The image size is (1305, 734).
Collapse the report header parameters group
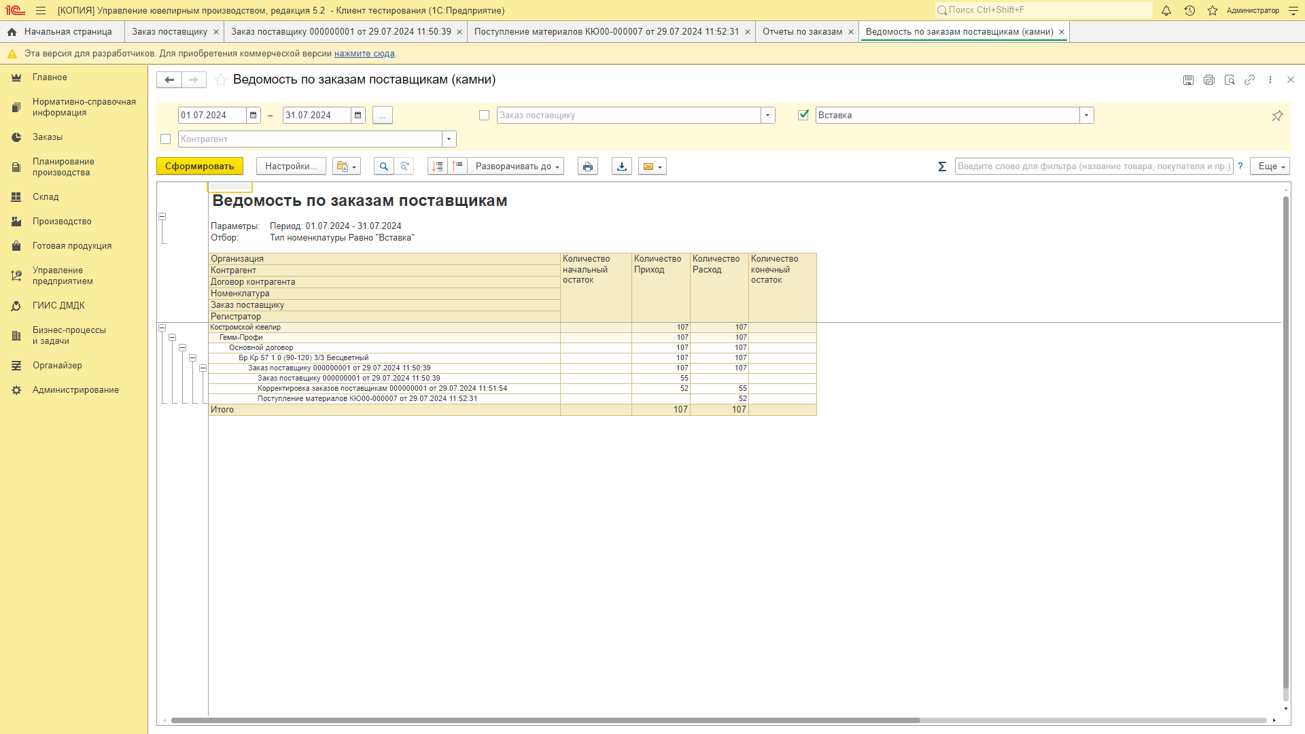(x=162, y=217)
